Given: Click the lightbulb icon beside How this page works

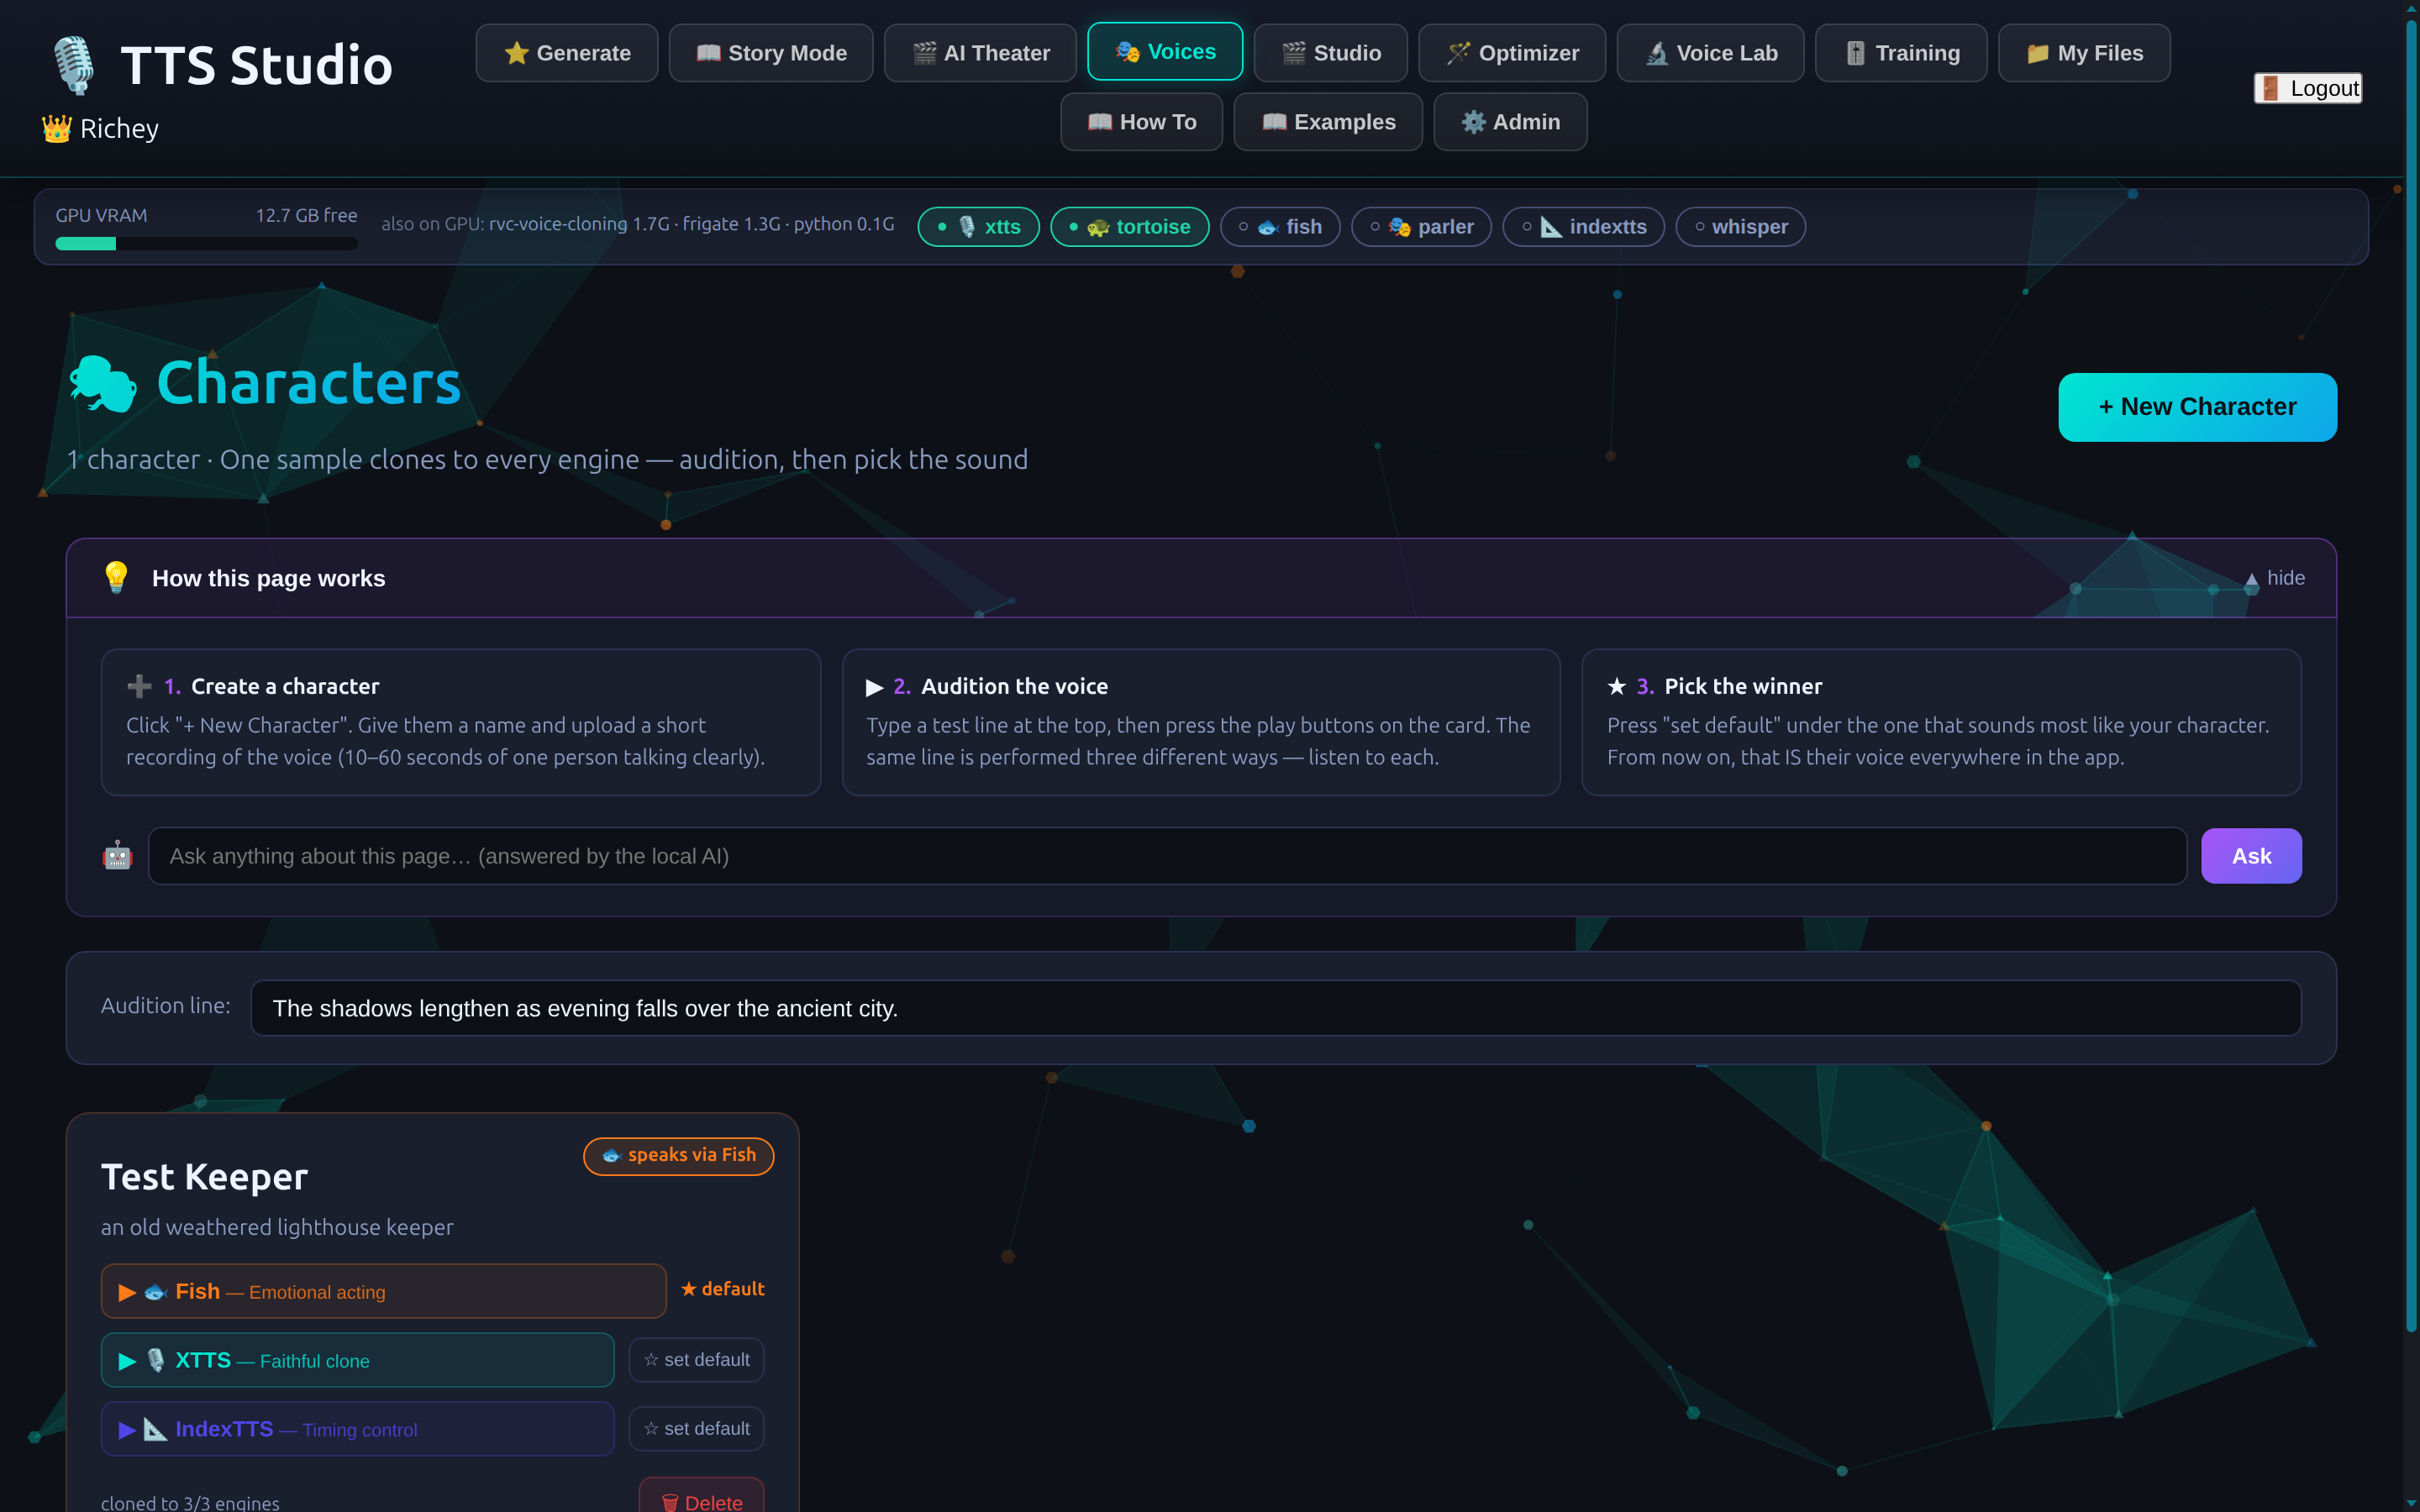Looking at the screenshot, I should (x=116, y=577).
